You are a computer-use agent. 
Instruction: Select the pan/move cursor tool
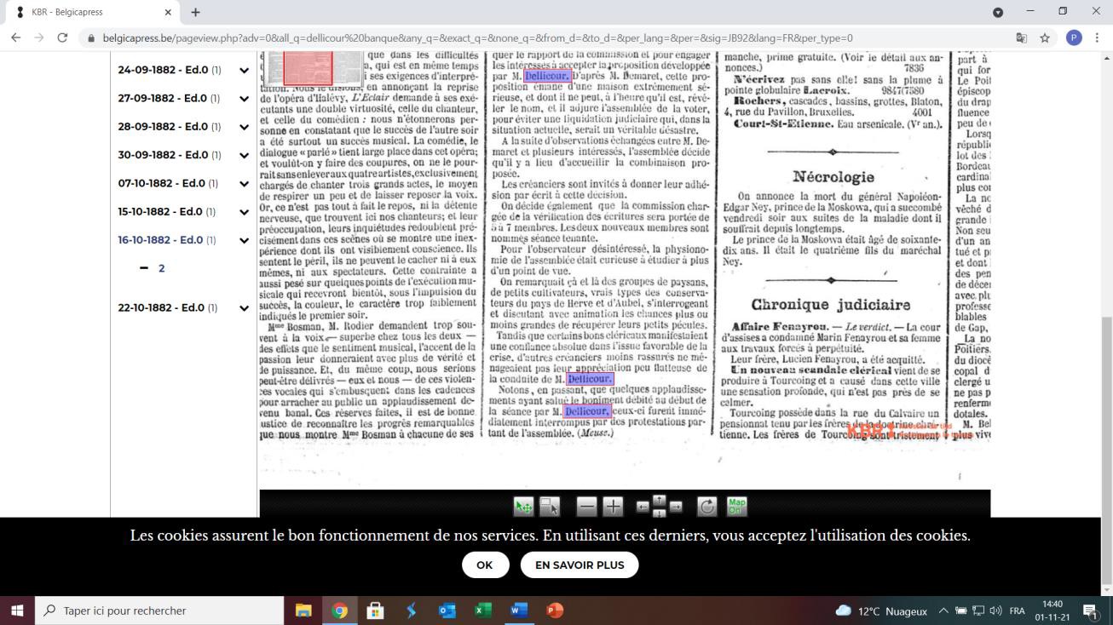pos(523,507)
